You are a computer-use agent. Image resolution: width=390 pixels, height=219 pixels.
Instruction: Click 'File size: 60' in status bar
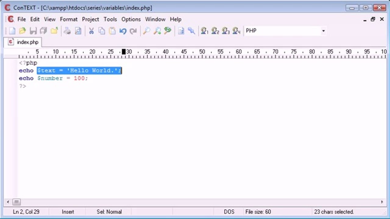coord(258,212)
